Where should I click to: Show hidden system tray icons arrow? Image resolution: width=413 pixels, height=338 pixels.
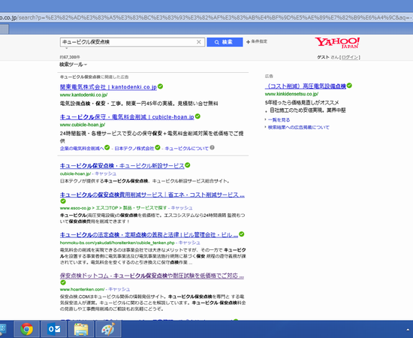408,330
